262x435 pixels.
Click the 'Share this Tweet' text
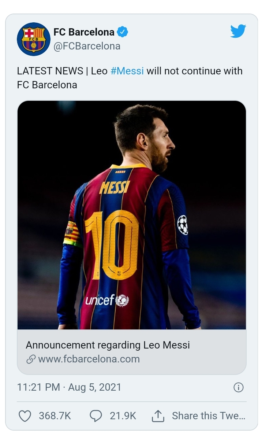208,416
